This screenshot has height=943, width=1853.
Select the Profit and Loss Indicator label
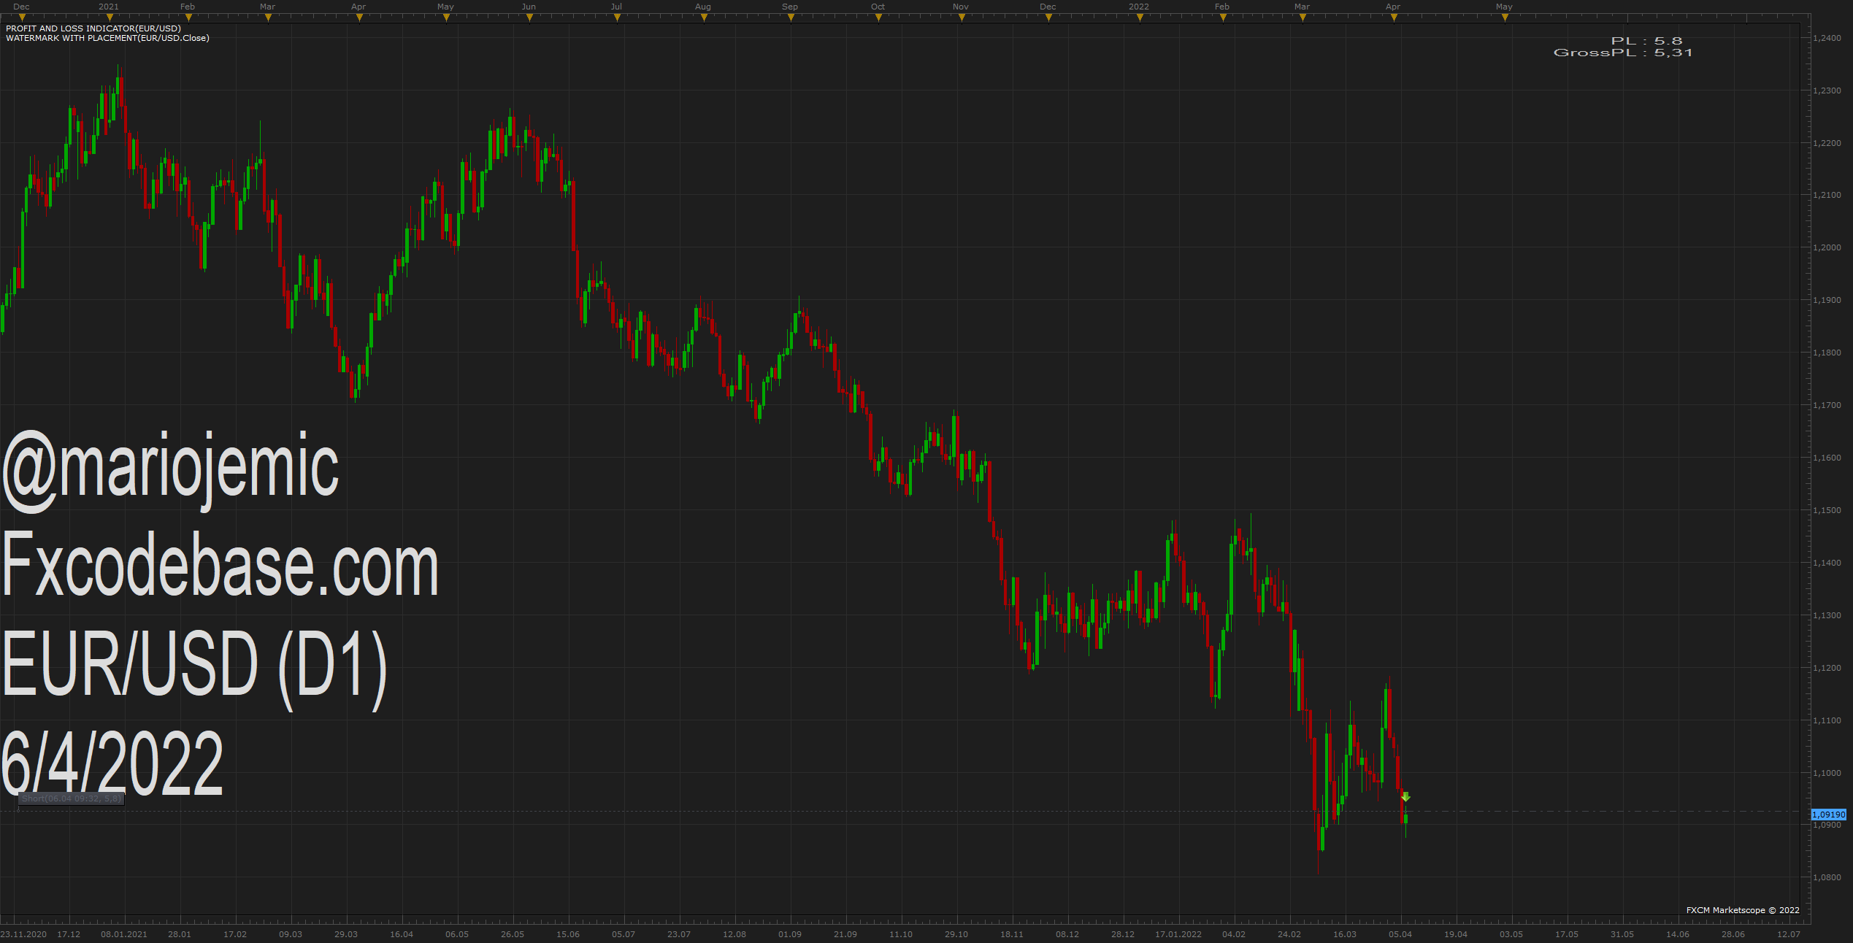(x=93, y=28)
